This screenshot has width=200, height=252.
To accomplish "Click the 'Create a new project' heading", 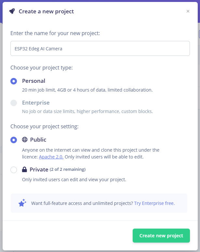I will [46, 11].
